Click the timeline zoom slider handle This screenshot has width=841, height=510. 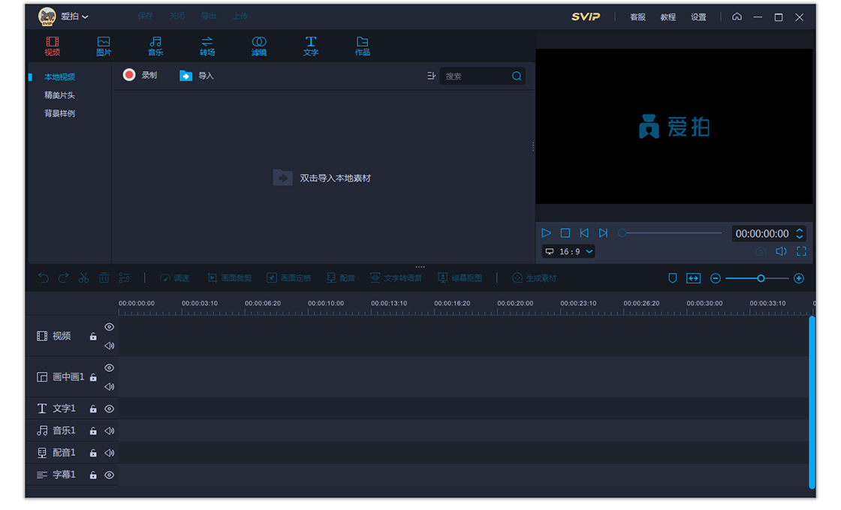pyautogui.click(x=761, y=278)
